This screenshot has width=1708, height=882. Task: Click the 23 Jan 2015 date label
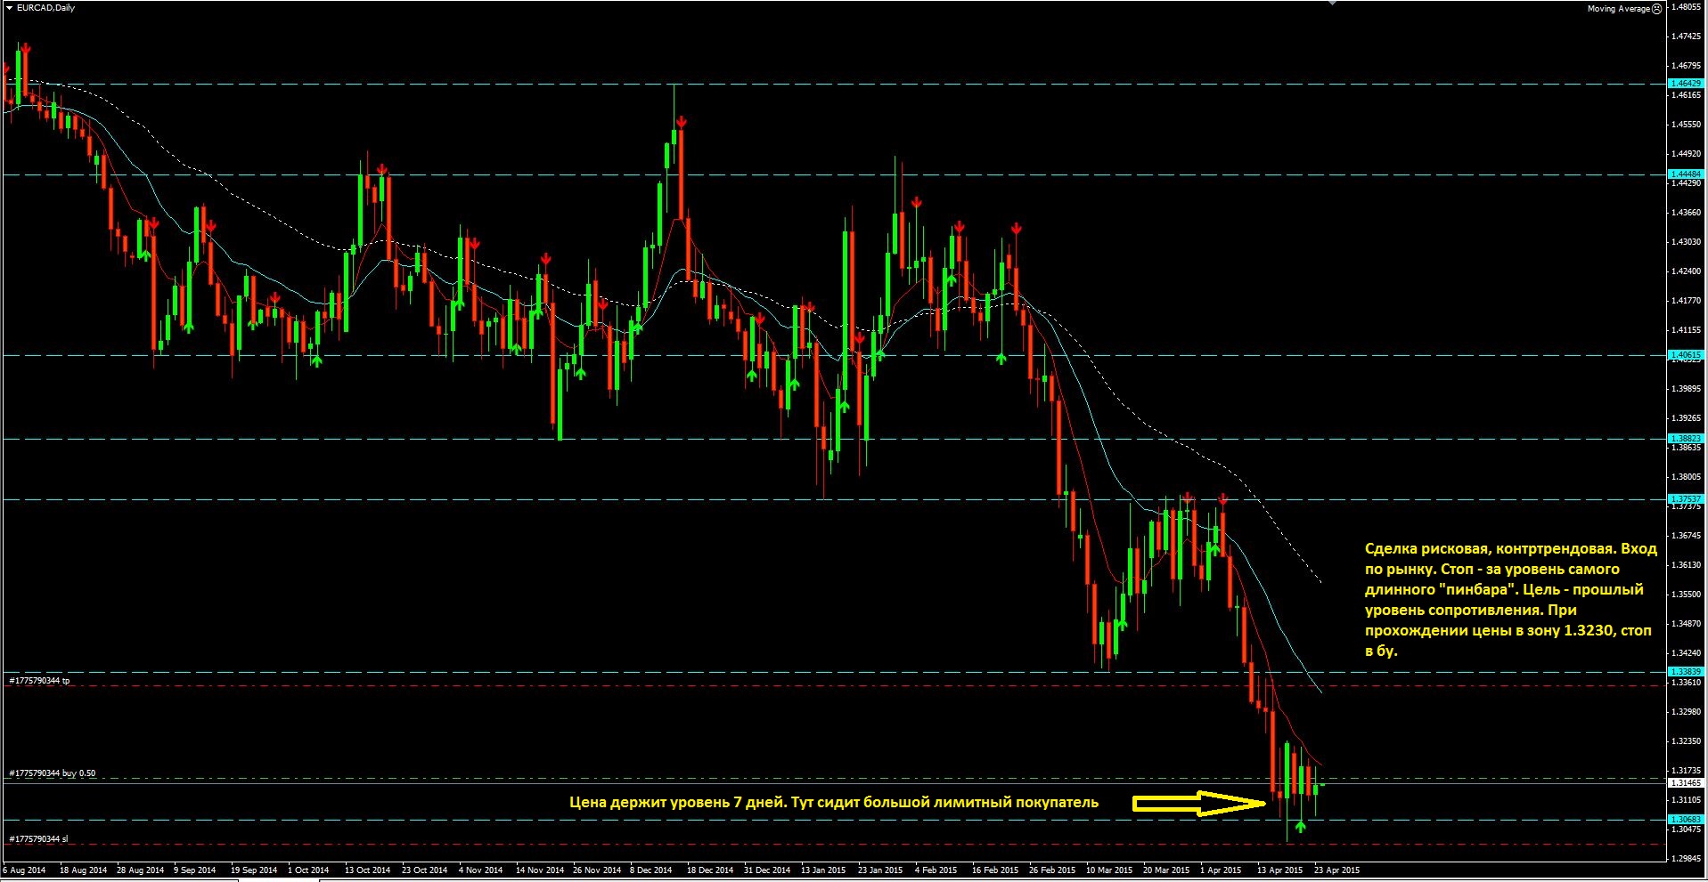point(880,870)
